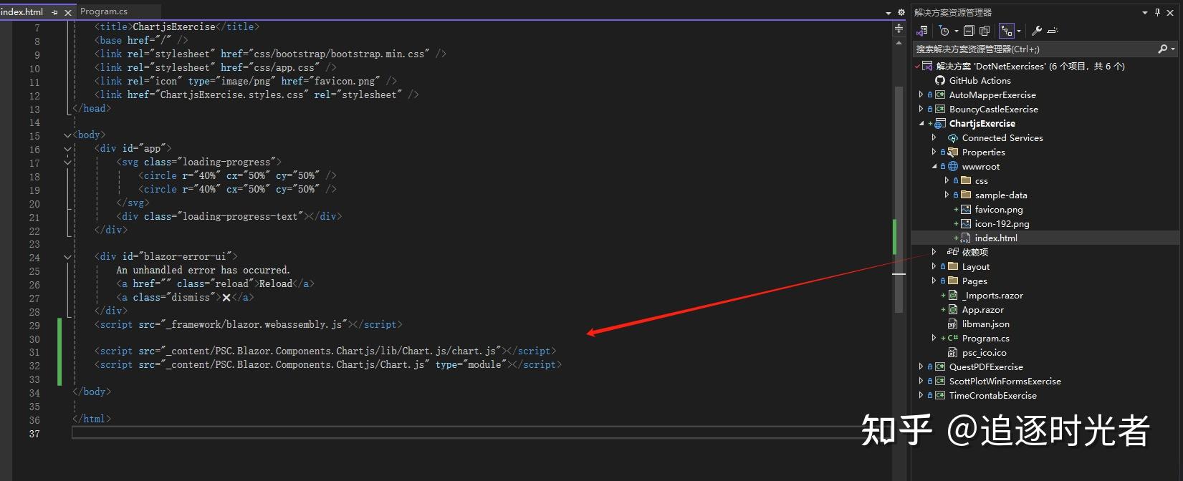Toggle auto-hide pin on Solution Explorer panel

pyautogui.click(x=1157, y=12)
